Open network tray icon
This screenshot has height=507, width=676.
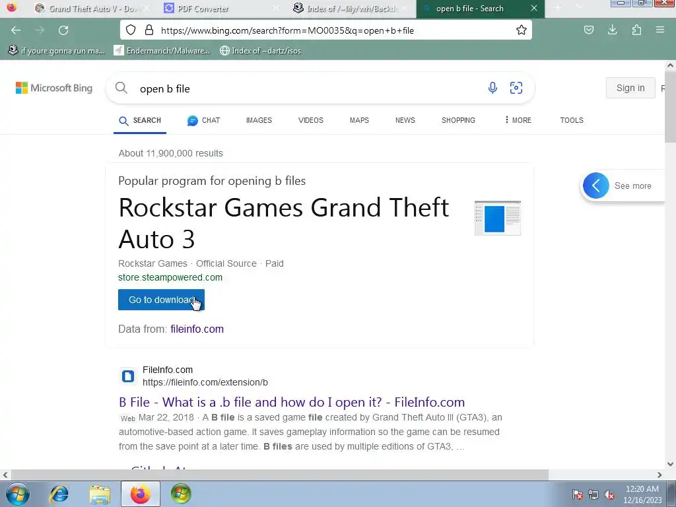click(593, 494)
